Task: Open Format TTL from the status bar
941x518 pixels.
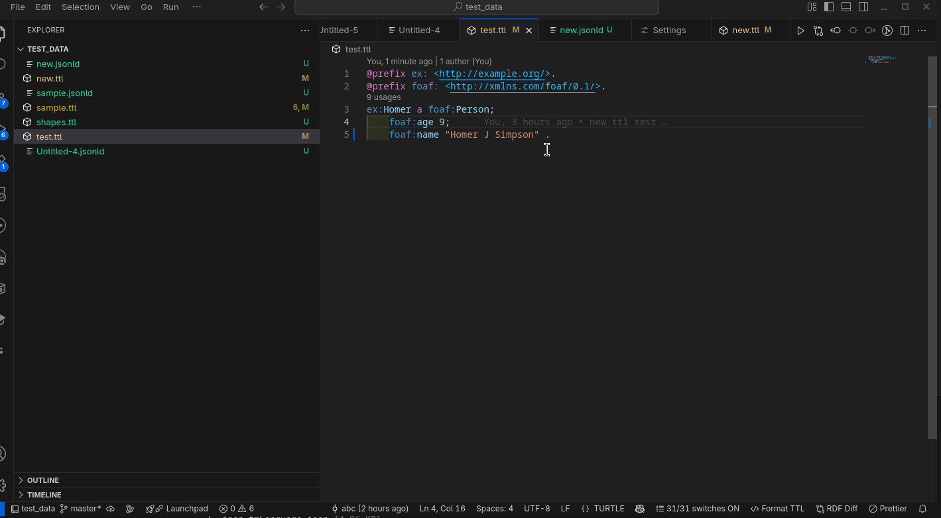Action: [777, 508]
